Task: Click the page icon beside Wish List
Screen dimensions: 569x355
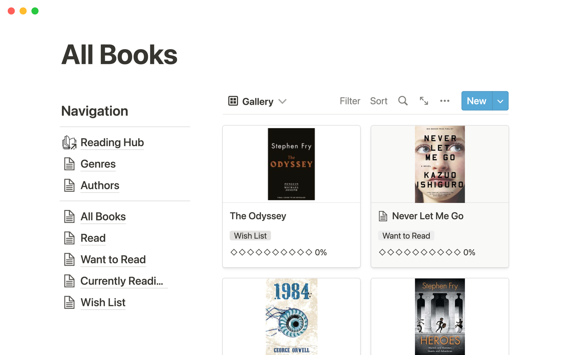Action: pyautogui.click(x=69, y=302)
